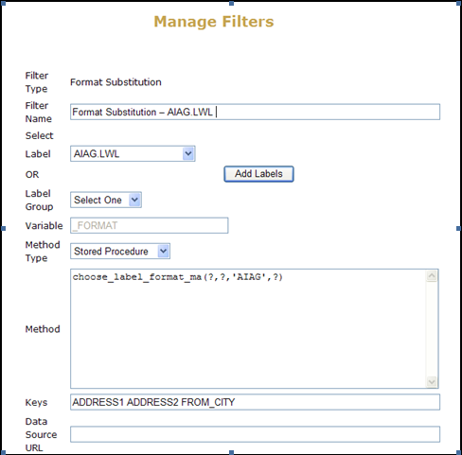462x455 pixels.
Task: Click the Manage Filters heading
Action: click(x=214, y=22)
